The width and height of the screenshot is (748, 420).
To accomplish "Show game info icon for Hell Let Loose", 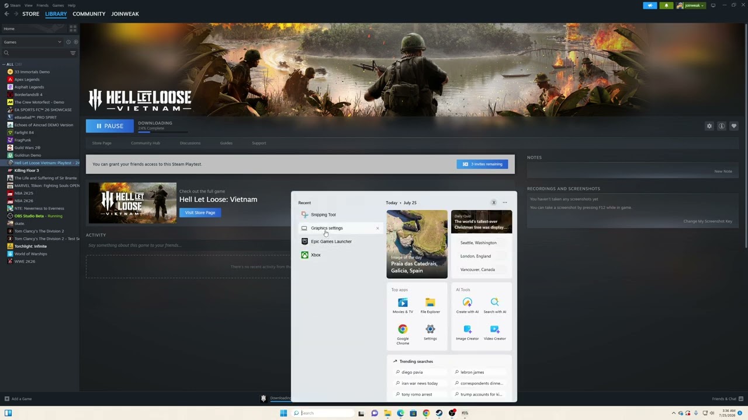I will [722, 126].
